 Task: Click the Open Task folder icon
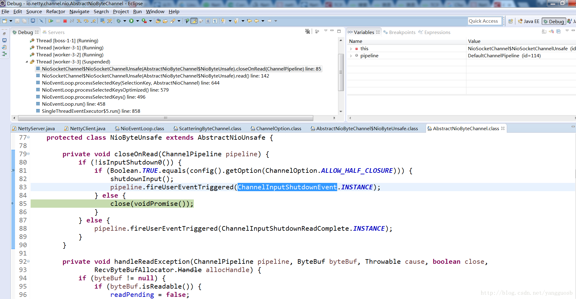click(x=165, y=21)
